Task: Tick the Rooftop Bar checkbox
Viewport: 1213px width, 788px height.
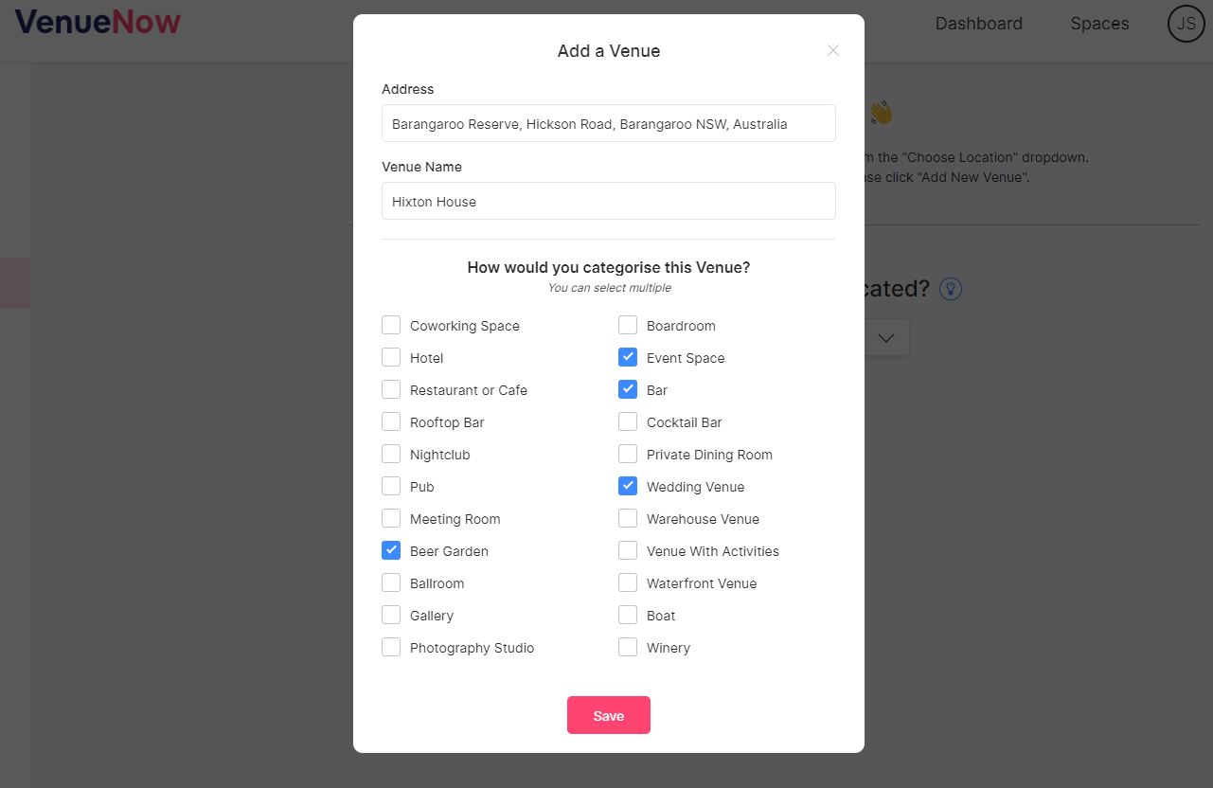Action: click(x=391, y=421)
